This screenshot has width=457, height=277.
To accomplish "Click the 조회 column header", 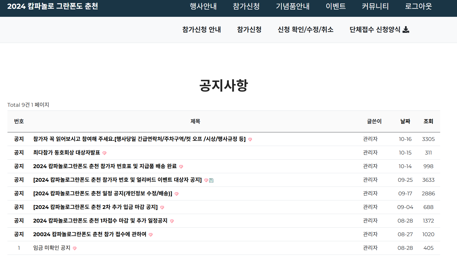I will [x=428, y=121].
